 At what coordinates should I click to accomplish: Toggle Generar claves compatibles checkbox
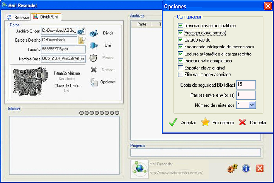click(180, 26)
